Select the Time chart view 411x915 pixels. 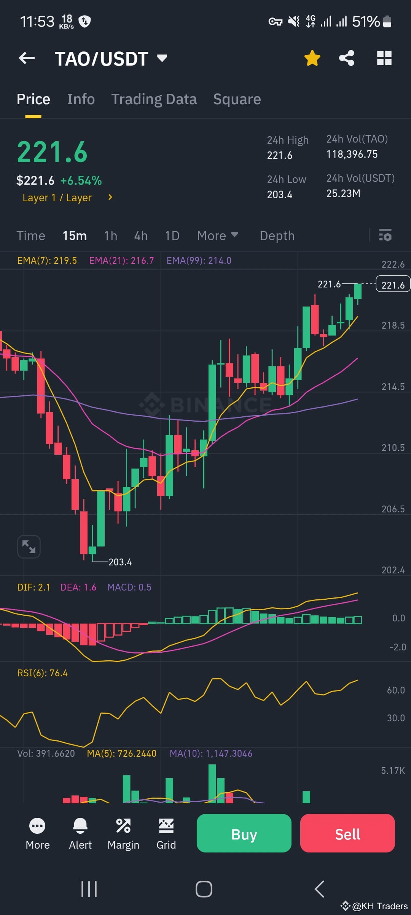click(x=31, y=236)
